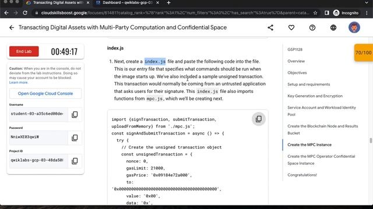The width and height of the screenshot is (373, 209).
Task: Click the back arrow beside the lab title
Action: click(x=12, y=27)
